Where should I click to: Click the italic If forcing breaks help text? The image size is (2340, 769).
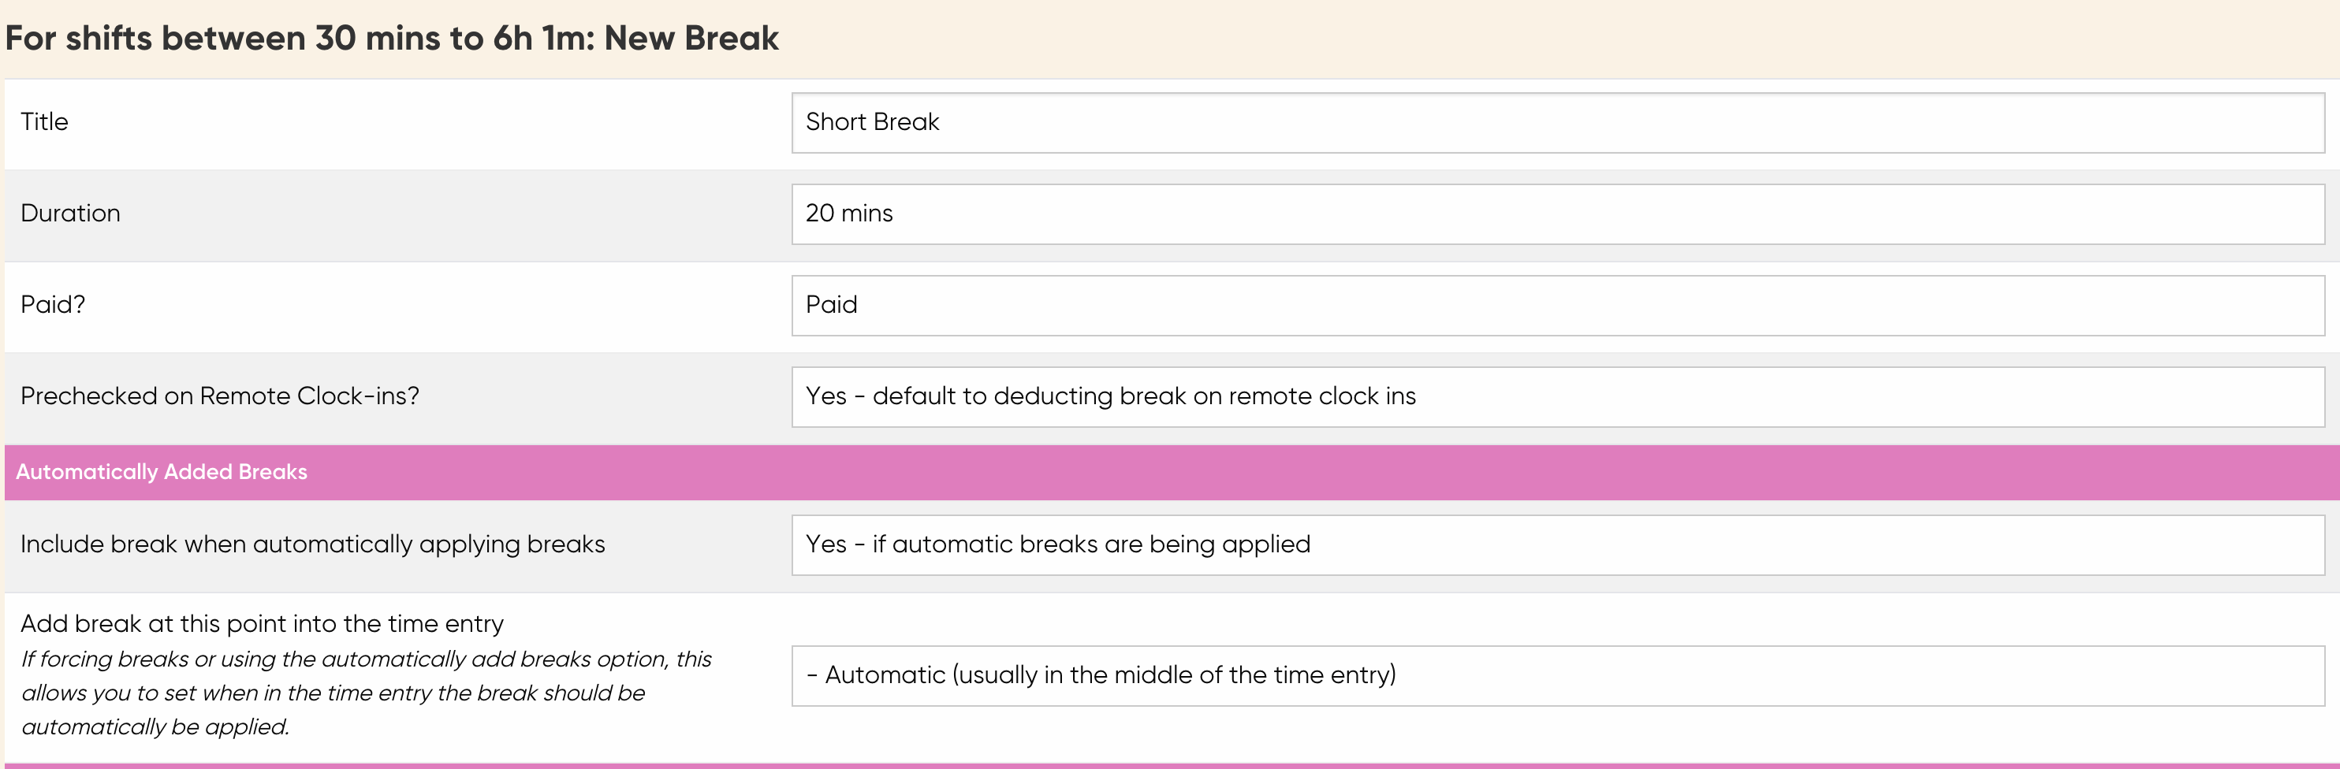click(x=366, y=693)
